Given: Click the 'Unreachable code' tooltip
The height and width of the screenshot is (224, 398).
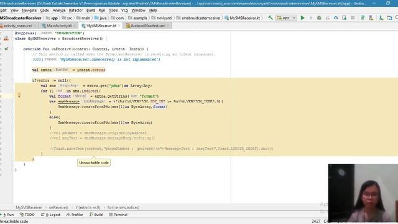Looking at the screenshot, I should pyautogui.click(x=94, y=163).
